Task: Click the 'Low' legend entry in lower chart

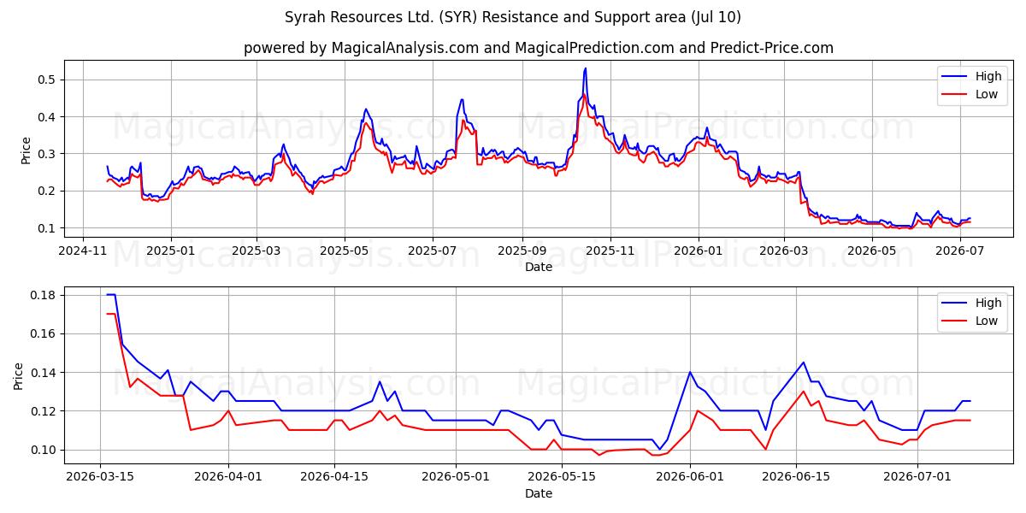Action: tap(987, 321)
